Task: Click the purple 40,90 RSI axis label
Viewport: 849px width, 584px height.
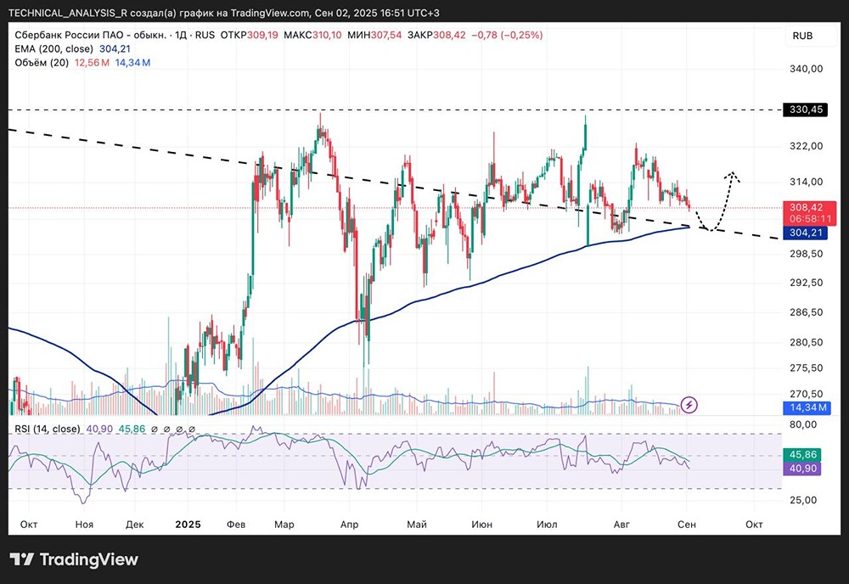Action: (x=802, y=469)
